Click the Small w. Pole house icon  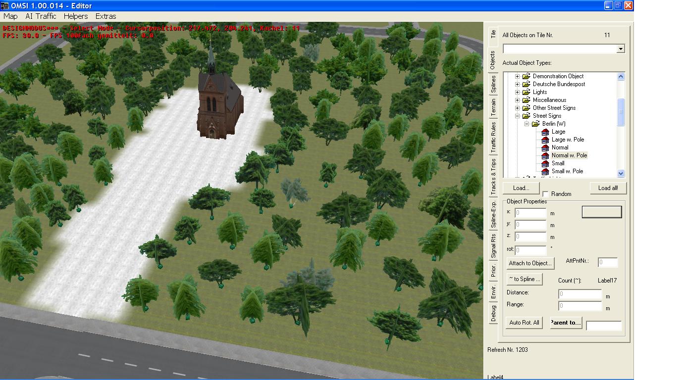pyautogui.click(x=545, y=171)
